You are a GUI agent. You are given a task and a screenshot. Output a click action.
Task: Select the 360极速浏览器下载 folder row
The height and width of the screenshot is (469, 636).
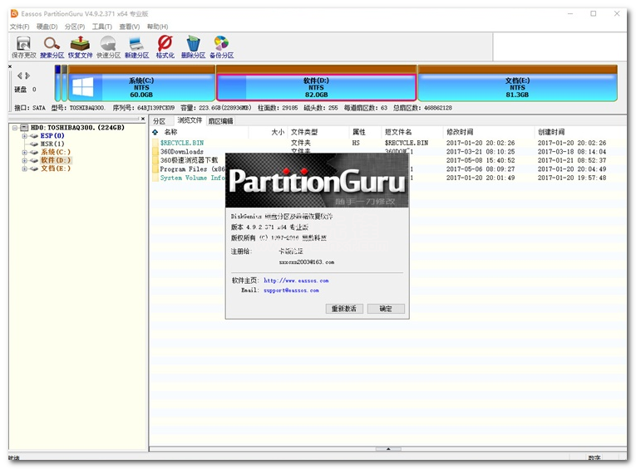point(388,160)
